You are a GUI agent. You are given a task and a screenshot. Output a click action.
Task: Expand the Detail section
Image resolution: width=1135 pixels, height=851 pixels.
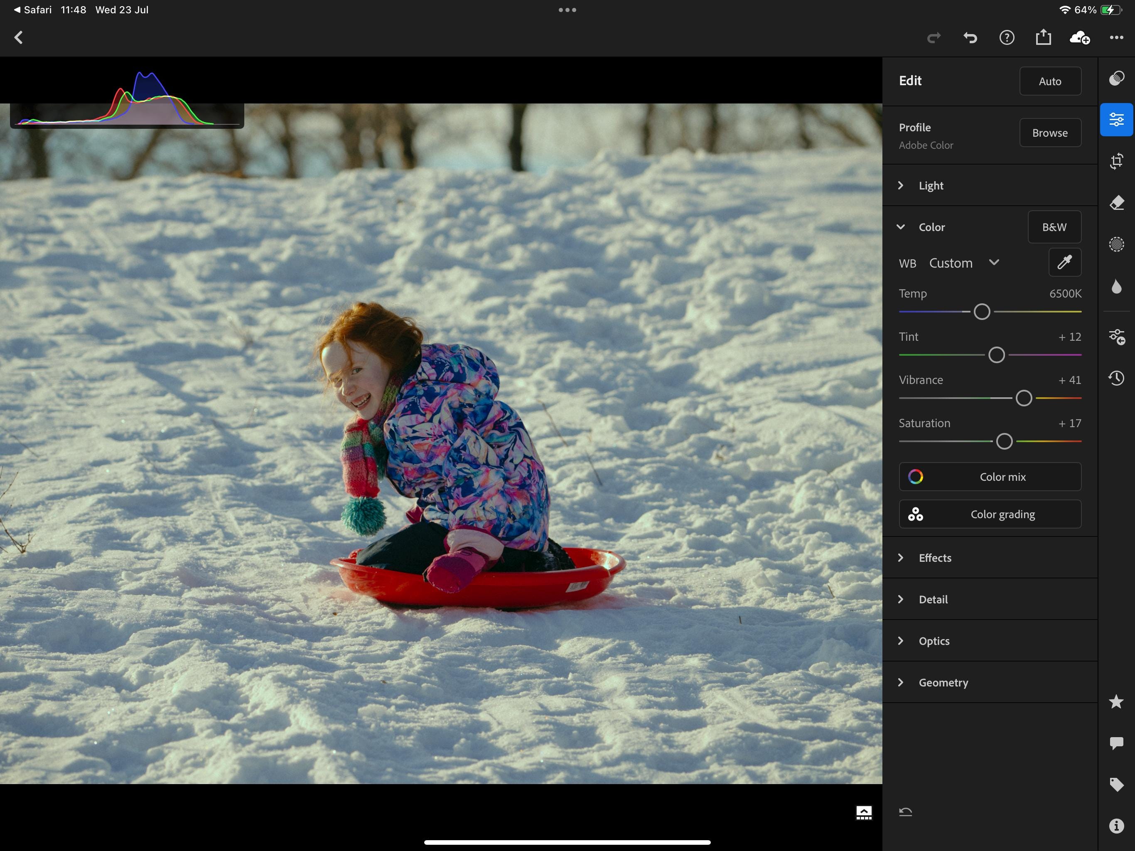pos(990,599)
